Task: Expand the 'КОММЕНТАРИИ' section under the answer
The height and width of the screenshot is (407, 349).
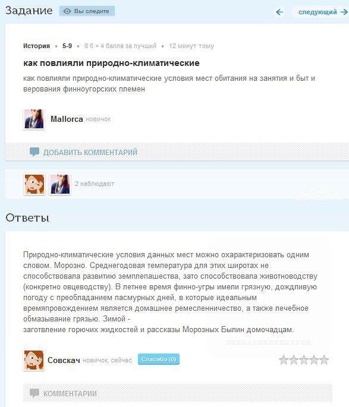Action: (x=70, y=393)
